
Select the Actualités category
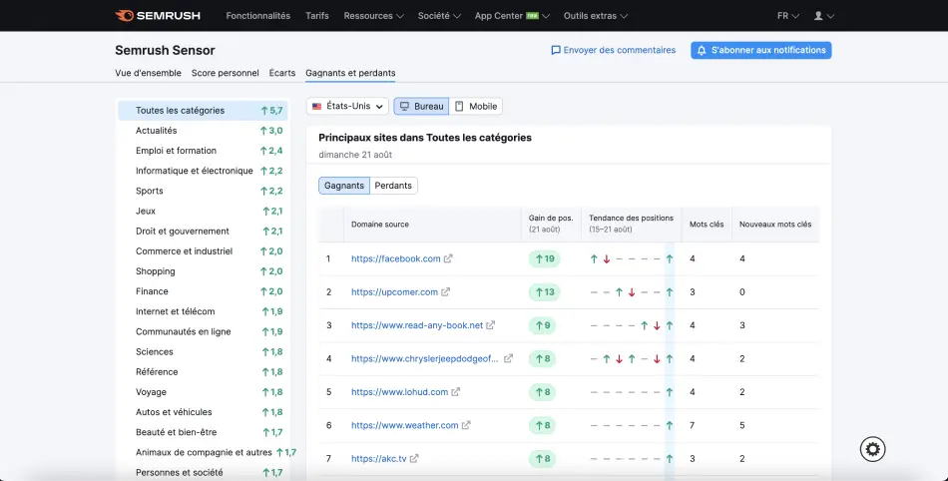[x=203, y=131]
